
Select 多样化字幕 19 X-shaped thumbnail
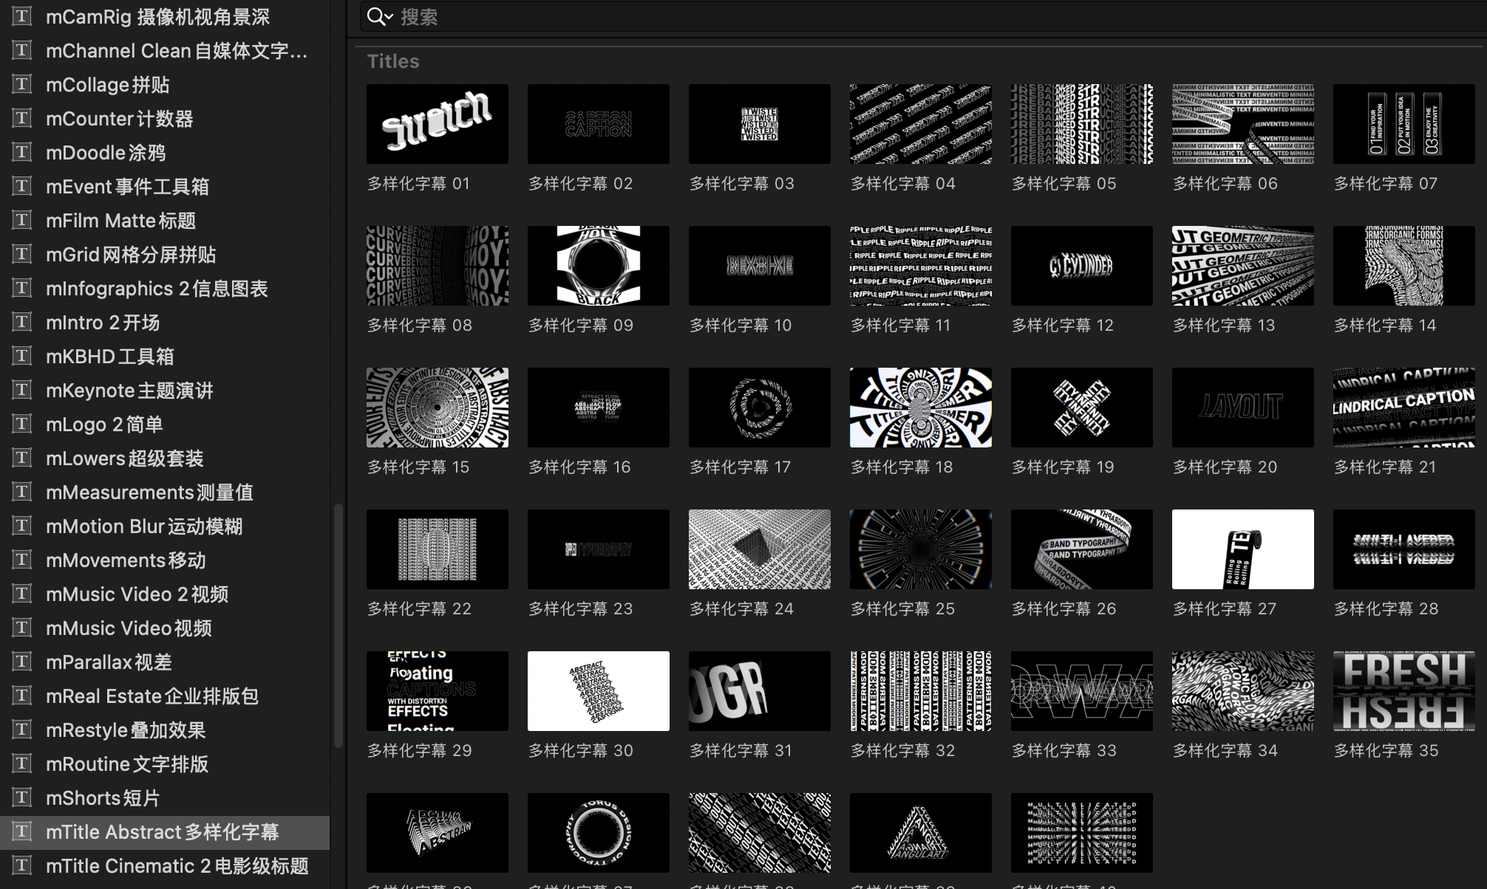pos(1082,408)
